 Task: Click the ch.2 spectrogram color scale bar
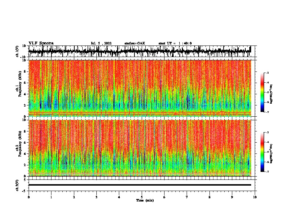pos(262,152)
